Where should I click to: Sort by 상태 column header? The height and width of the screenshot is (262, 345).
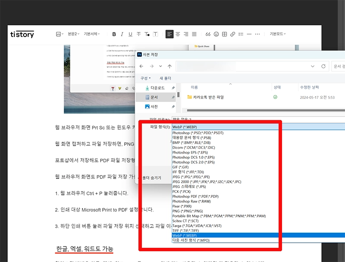coord(277,87)
